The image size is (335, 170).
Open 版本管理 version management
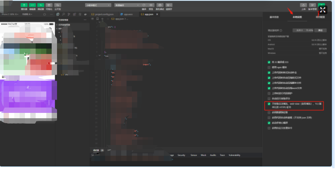point(312,5)
